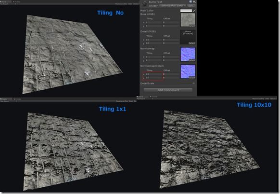Click Select under Base (RGB) texture
The width and height of the screenshot is (280, 194).
point(192,26)
